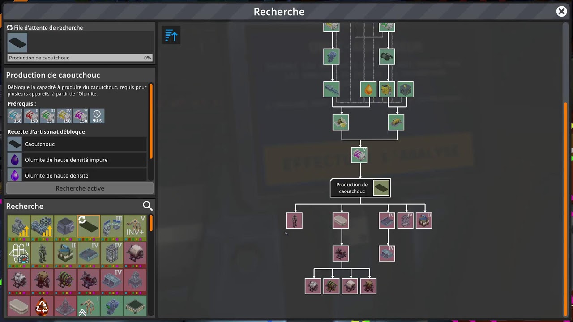Select robot upgrade I tile with chevrons

click(x=89, y=306)
